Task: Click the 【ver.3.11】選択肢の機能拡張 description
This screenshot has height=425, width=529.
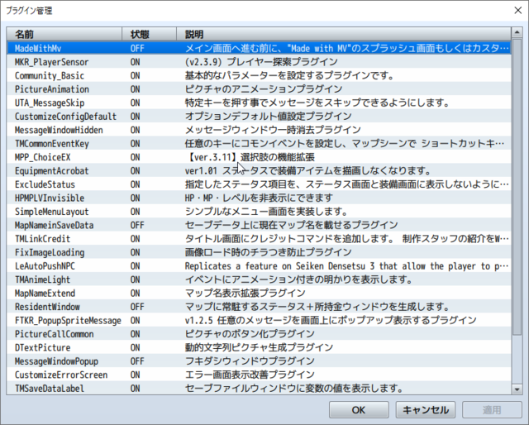Action: [x=250, y=157]
